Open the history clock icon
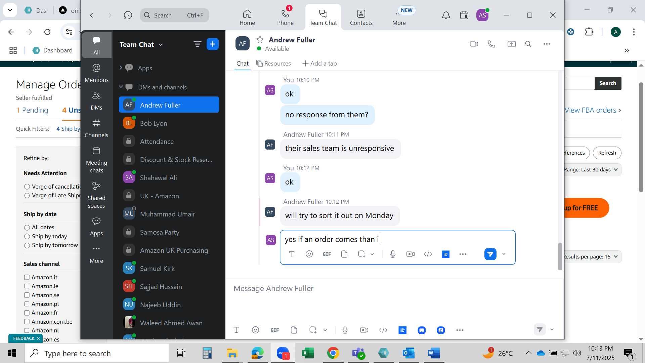 (x=128, y=15)
